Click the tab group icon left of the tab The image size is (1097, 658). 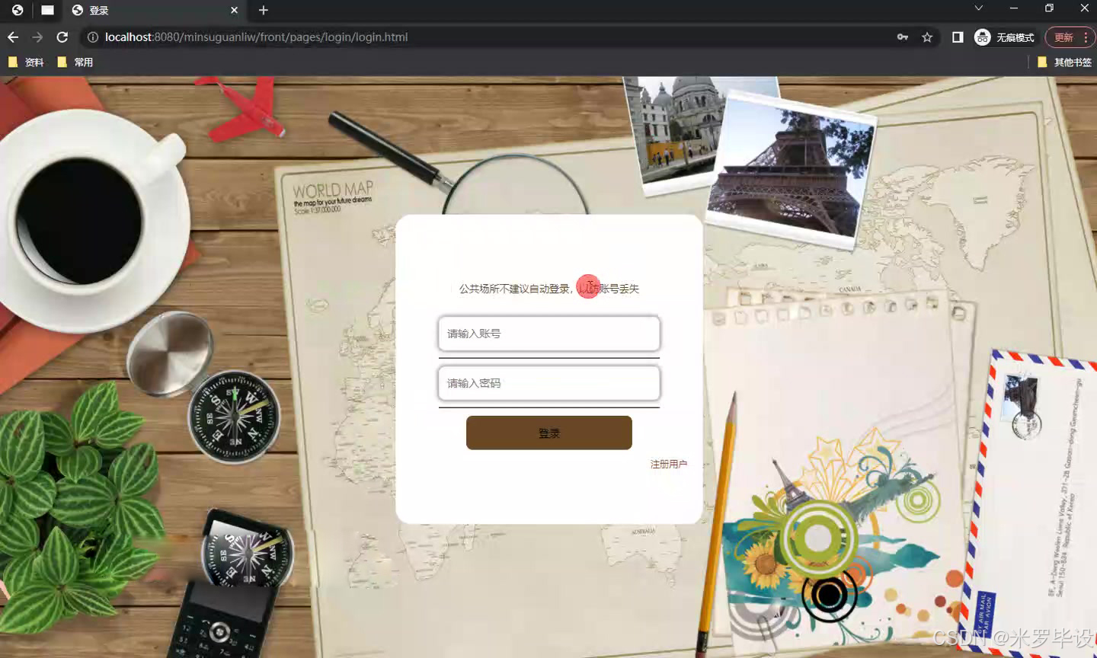click(47, 10)
